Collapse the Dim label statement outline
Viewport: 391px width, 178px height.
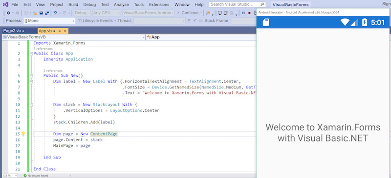tap(31, 81)
